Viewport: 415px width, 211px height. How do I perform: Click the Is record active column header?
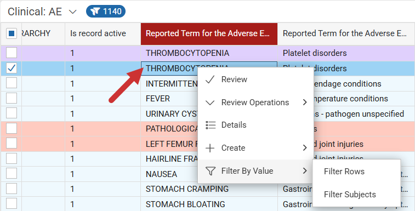tap(103, 33)
